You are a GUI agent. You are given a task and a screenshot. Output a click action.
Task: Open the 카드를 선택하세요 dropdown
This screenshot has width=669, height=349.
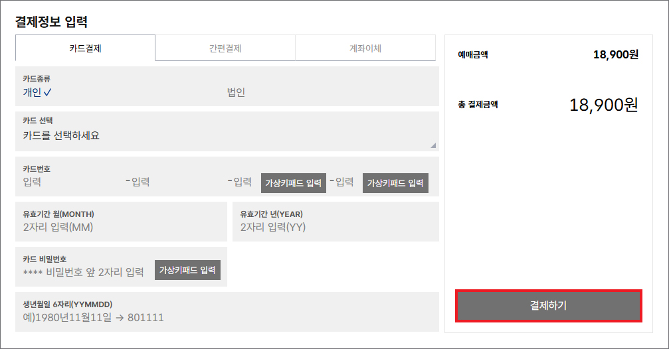pos(226,136)
